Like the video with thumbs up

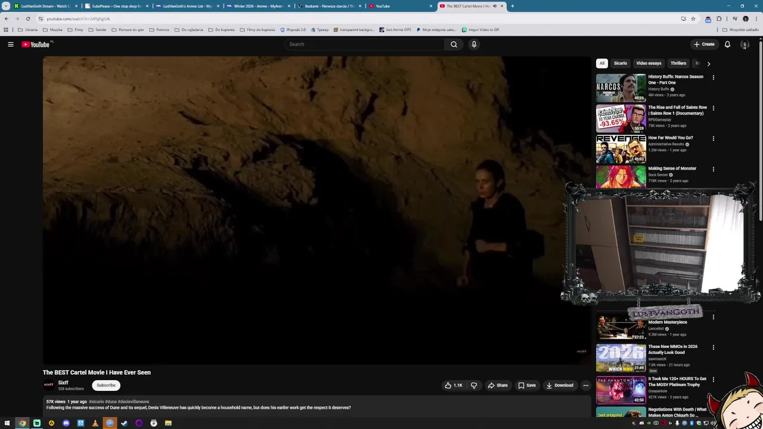453,386
